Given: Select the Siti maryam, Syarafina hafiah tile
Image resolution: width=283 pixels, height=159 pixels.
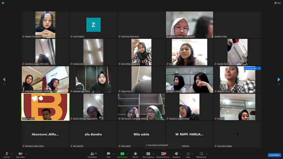Looking at the screenshot, I should coord(141,107).
